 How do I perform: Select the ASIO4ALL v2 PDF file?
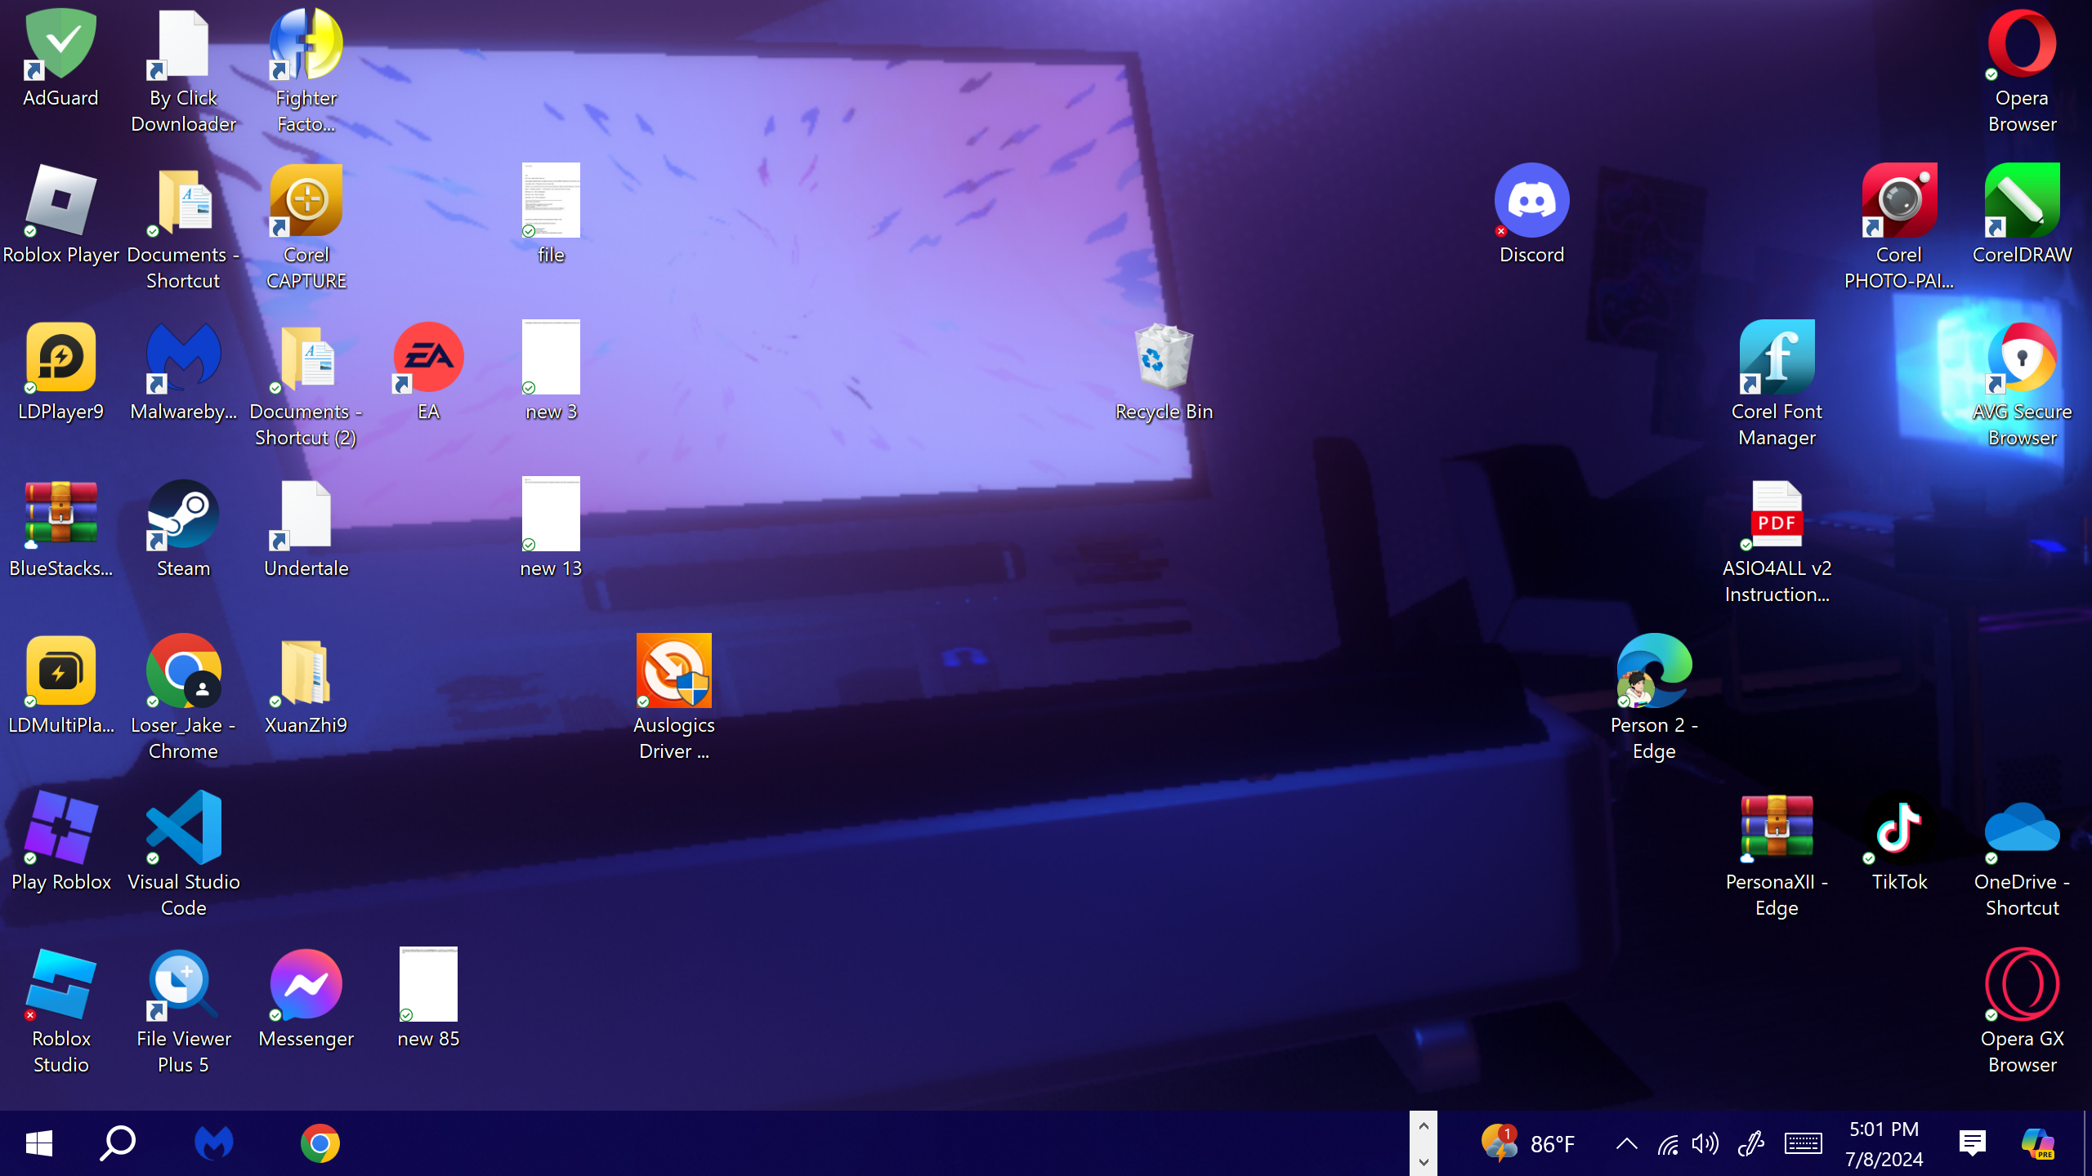click(1777, 515)
